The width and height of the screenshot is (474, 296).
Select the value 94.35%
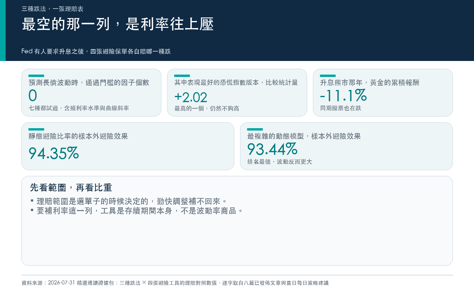(x=54, y=153)
